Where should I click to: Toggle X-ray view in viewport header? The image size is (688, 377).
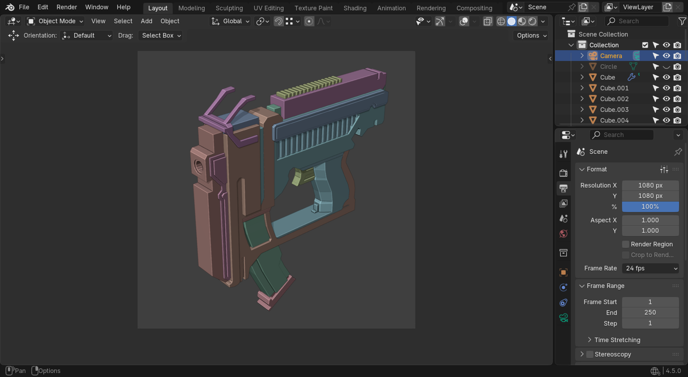(488, 22)
